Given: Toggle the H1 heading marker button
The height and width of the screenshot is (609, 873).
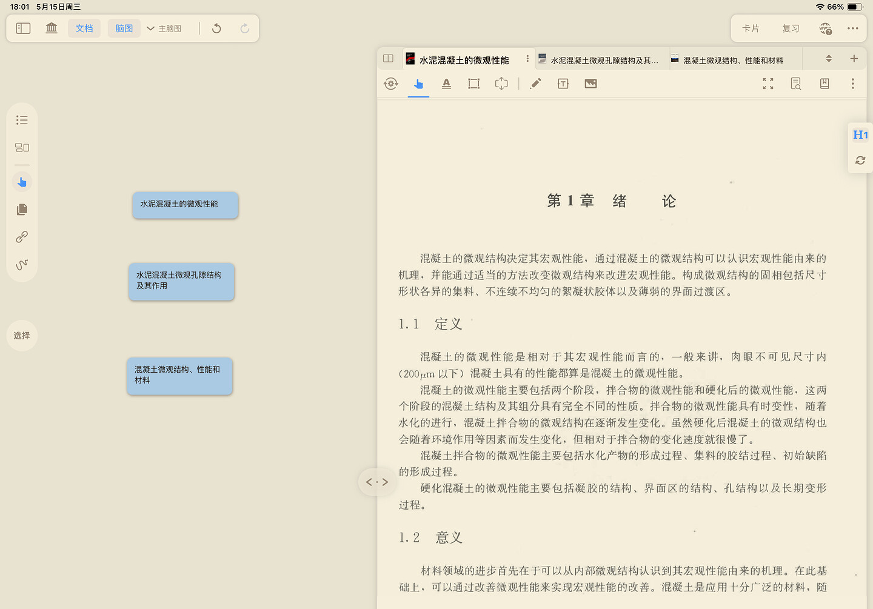Looking at the screenshot, I should (x=860, y=135).
